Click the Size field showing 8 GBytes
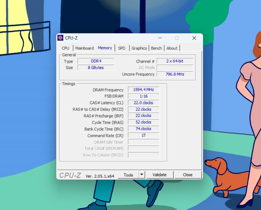The width and height of the screenshot is (261, 210). [x=96, y=68]
